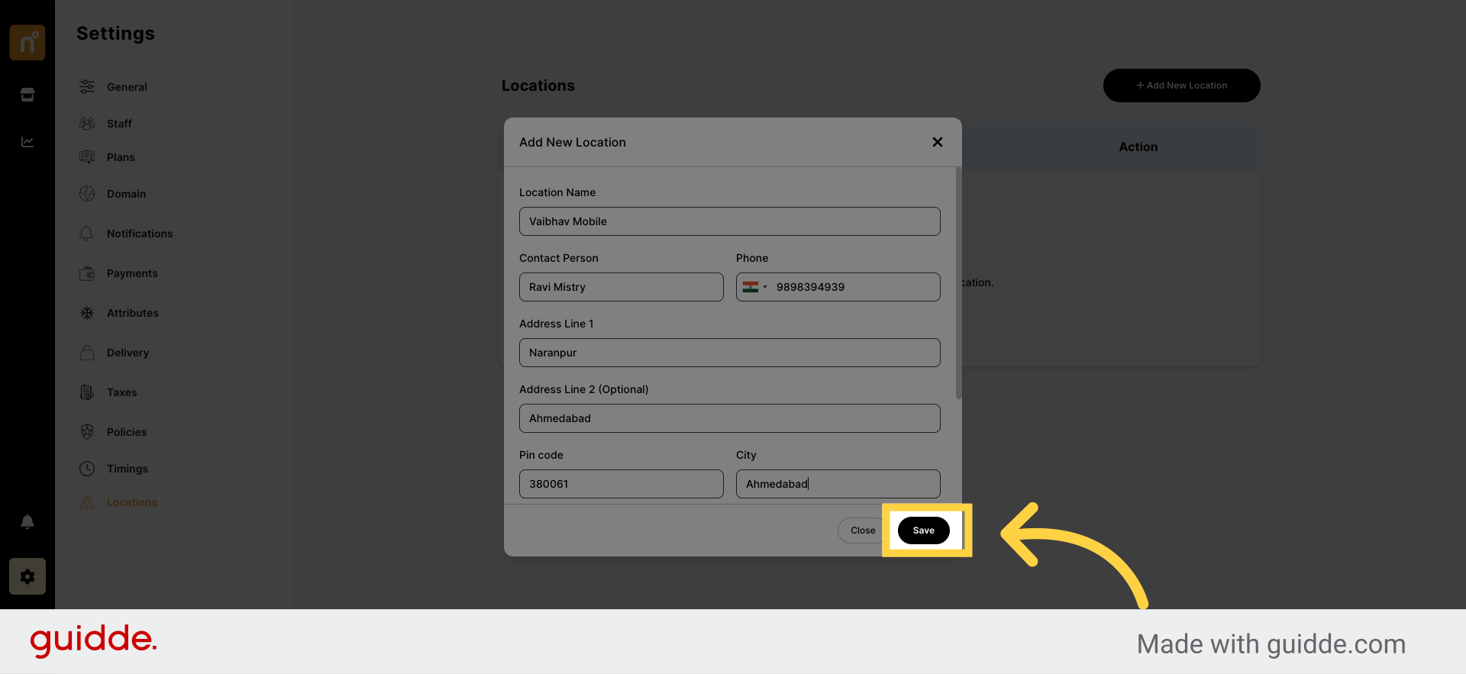Click the Address Line 2 field

(730, 418)
